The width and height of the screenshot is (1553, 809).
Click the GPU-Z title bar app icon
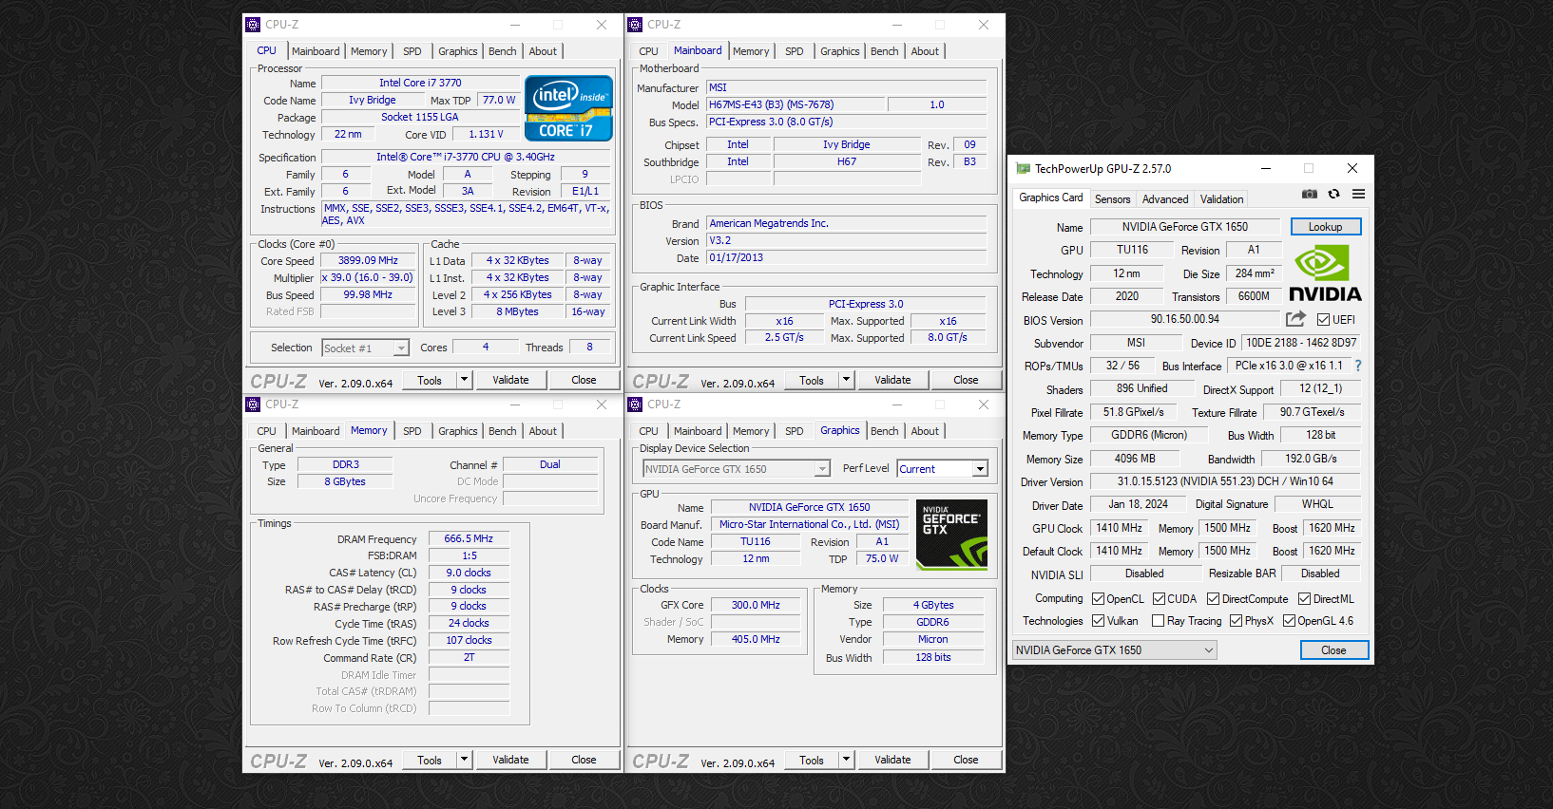(x=1023, y=168)
